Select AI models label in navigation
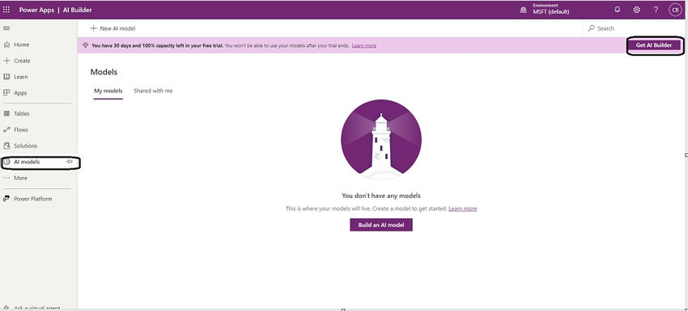The image size is (688, 311). [27, 162]
